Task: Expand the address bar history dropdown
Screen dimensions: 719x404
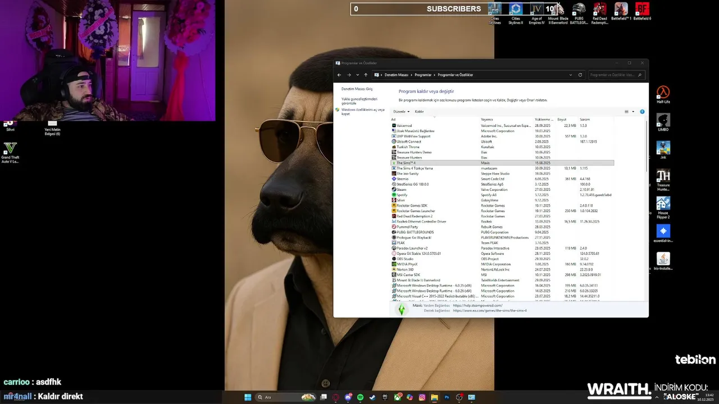Action: [571, 75]
